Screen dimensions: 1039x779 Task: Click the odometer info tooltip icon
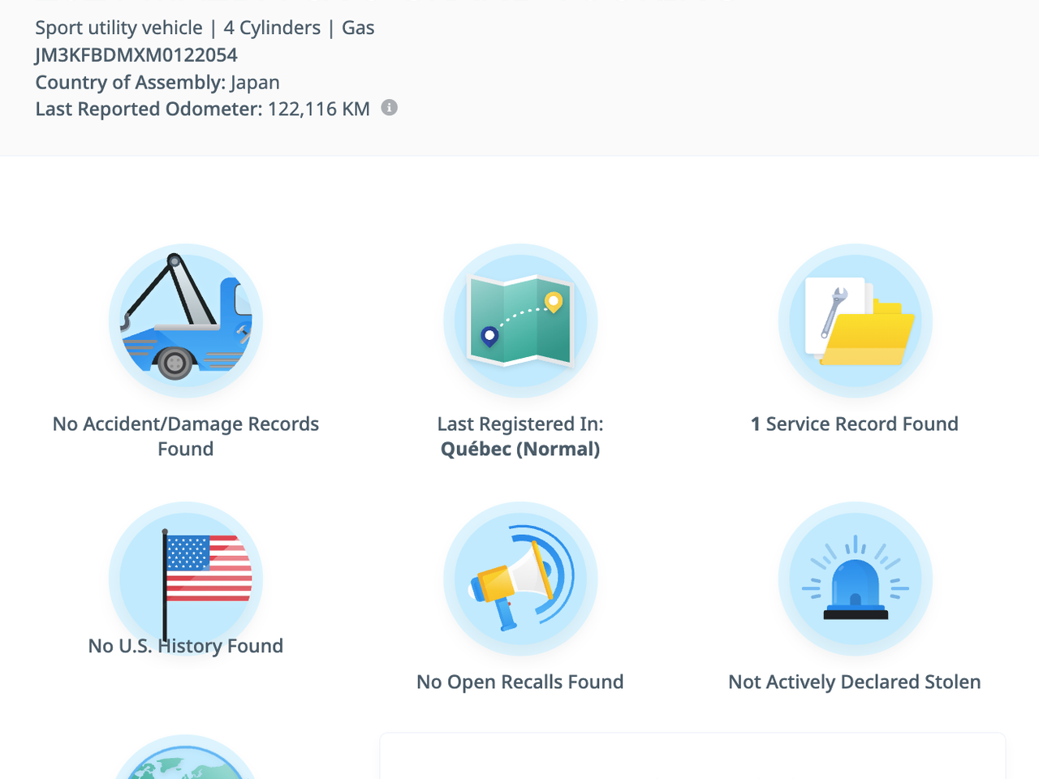point(390,108)
